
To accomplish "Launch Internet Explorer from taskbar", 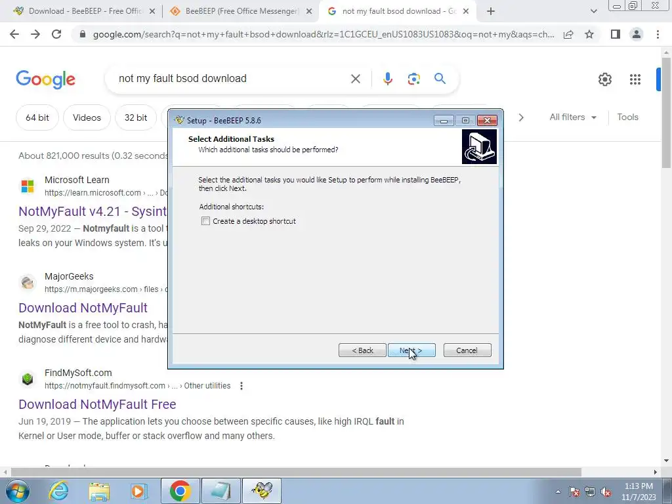I will tap(58, 491).
